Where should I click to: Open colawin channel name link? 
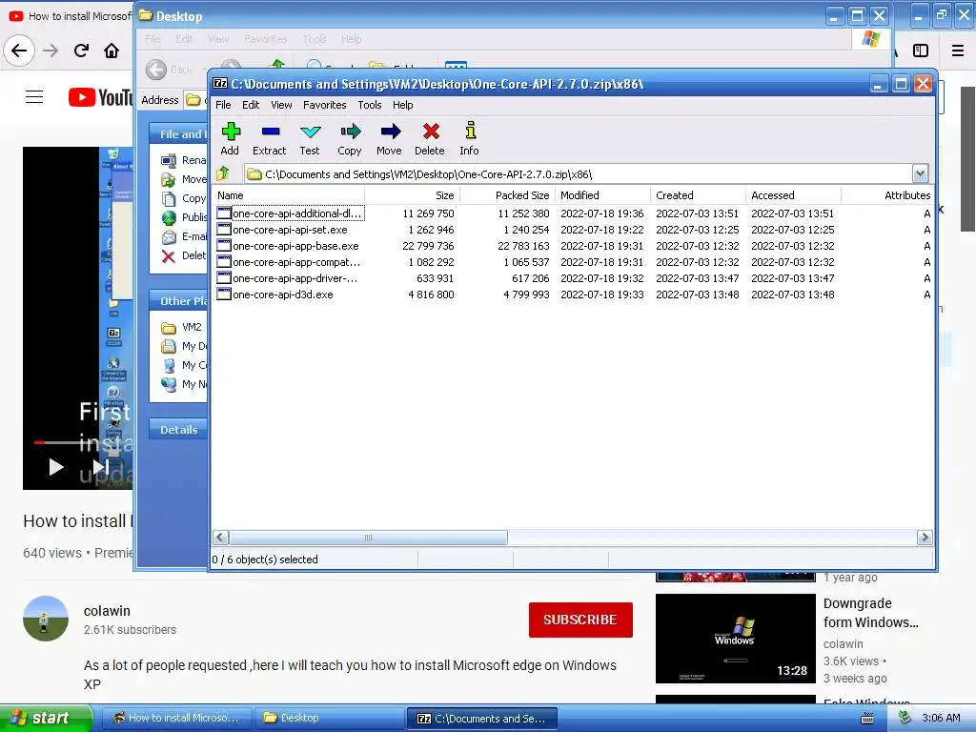(x=107, y=611)
